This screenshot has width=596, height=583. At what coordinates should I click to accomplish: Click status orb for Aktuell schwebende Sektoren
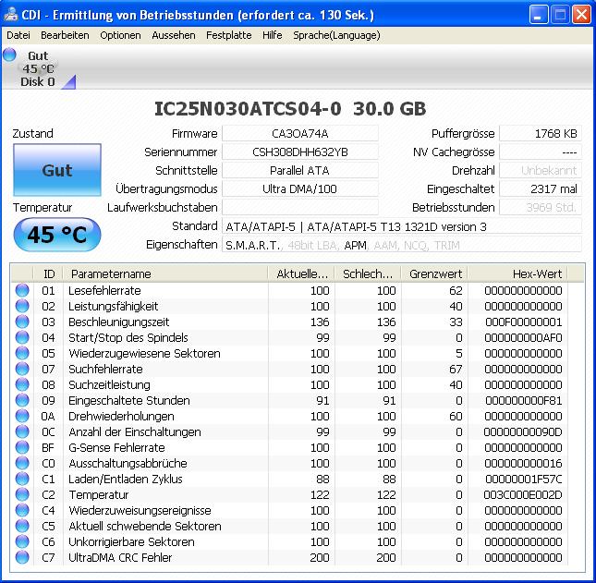click(x=22, y=526)
